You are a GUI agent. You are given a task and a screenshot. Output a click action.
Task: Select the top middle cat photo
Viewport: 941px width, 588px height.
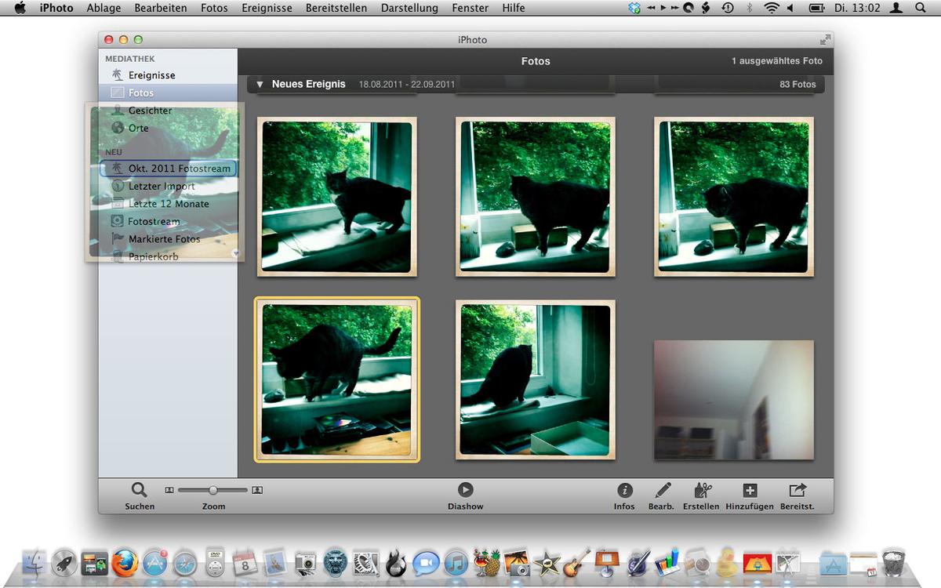pos(535,197)
